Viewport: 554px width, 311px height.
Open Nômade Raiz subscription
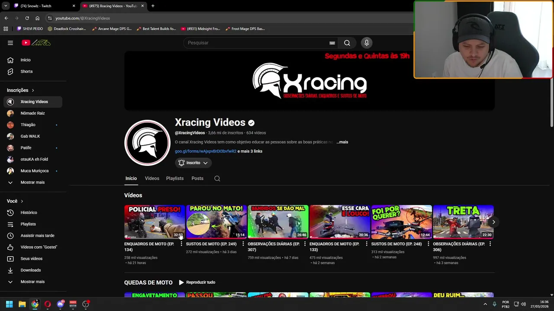click(33, 113)
